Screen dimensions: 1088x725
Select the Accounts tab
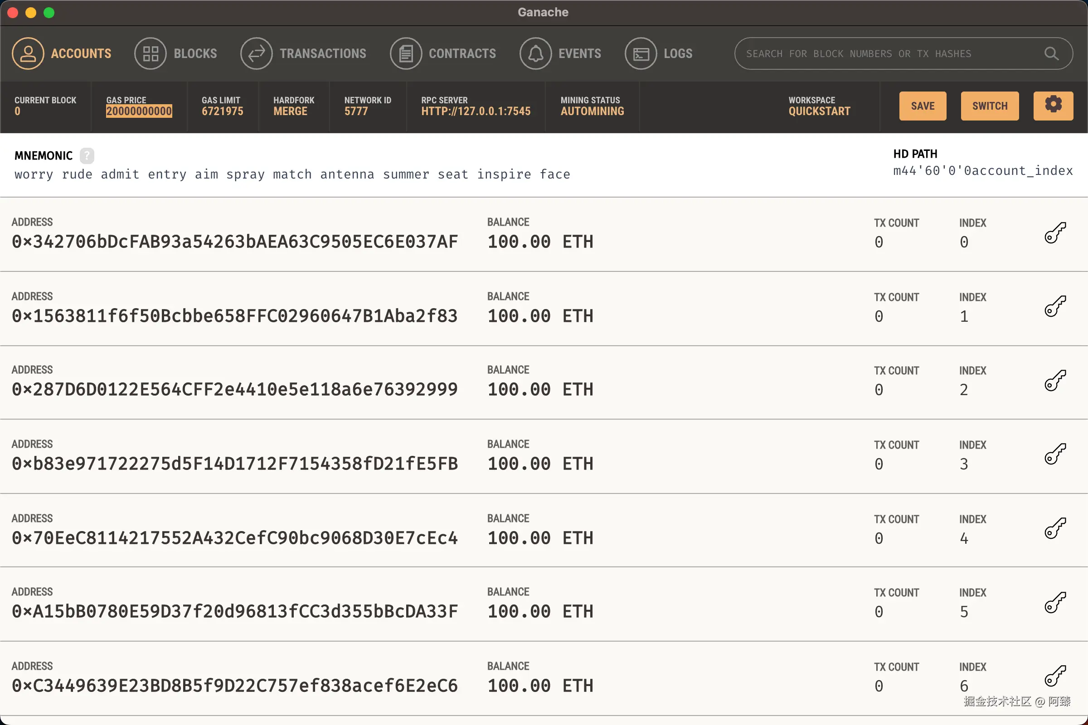tap(62, 53)
